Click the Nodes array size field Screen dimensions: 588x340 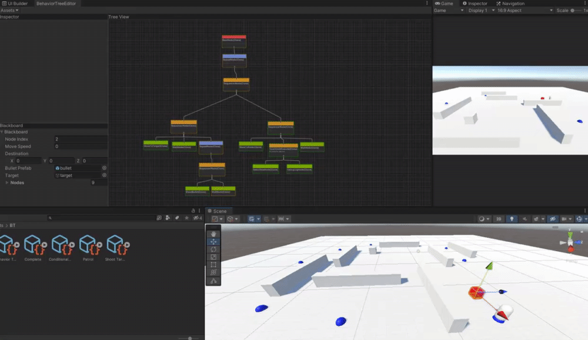click(x=99, y=183)
